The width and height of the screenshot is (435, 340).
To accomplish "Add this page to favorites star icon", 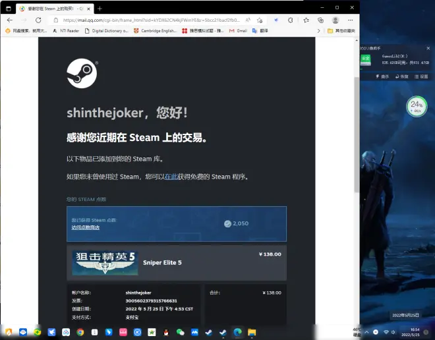I will pyautogui.click(x=260, y=20).
